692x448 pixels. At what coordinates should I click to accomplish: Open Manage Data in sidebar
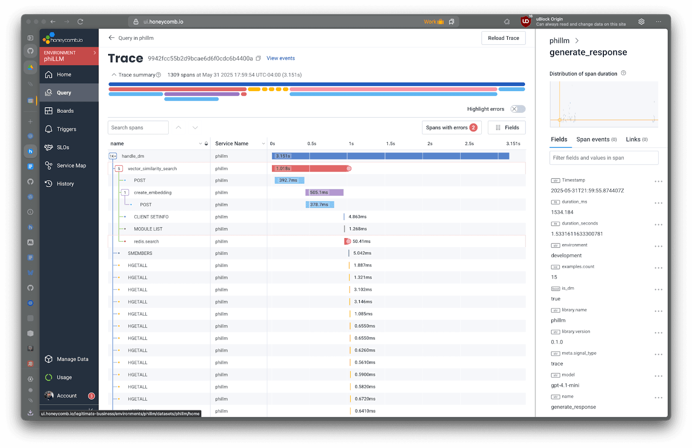[72, 359]
